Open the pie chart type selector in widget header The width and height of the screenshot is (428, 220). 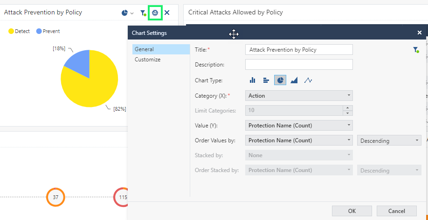click(127, 13)
